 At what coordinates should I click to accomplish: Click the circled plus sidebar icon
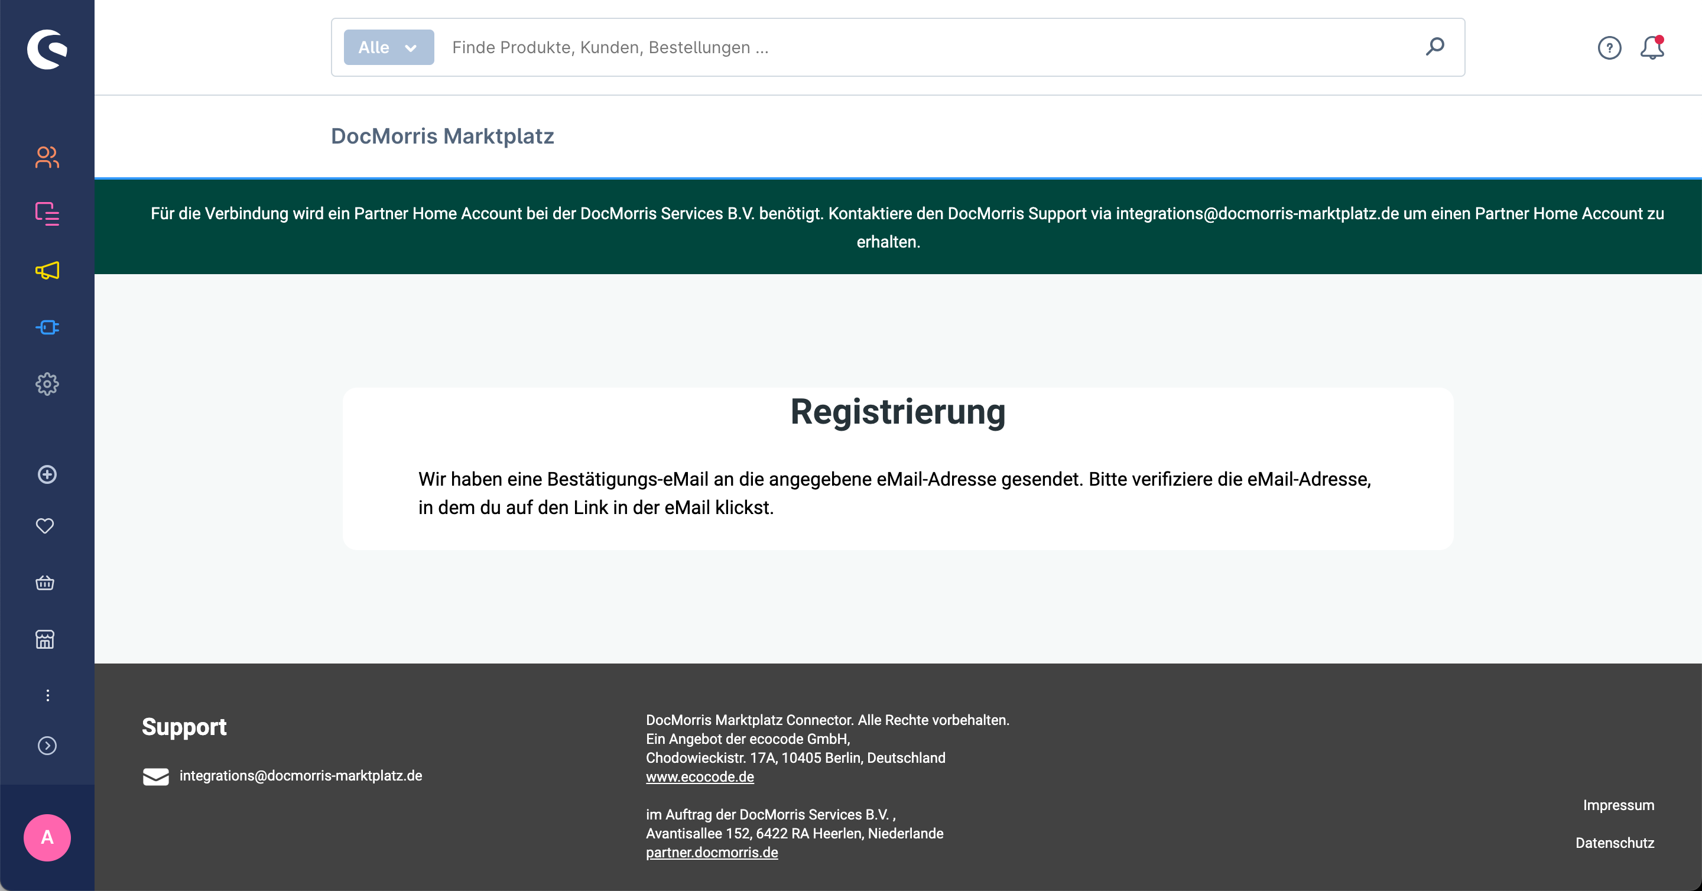(47, 474)
